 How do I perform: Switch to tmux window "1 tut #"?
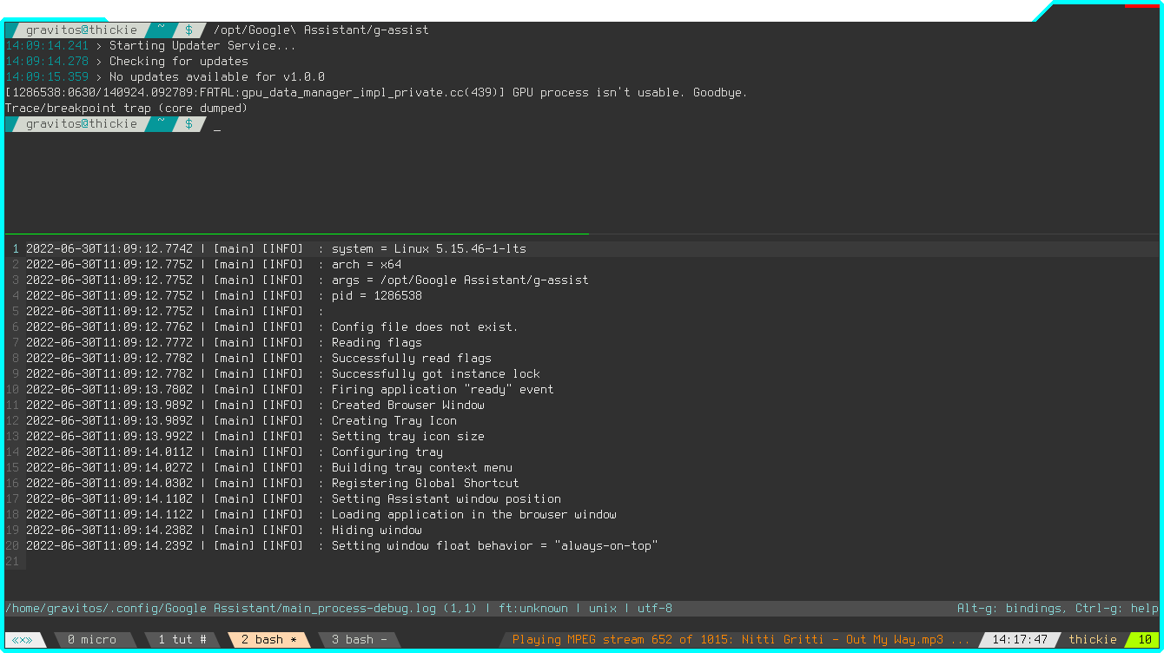point(182,640)
